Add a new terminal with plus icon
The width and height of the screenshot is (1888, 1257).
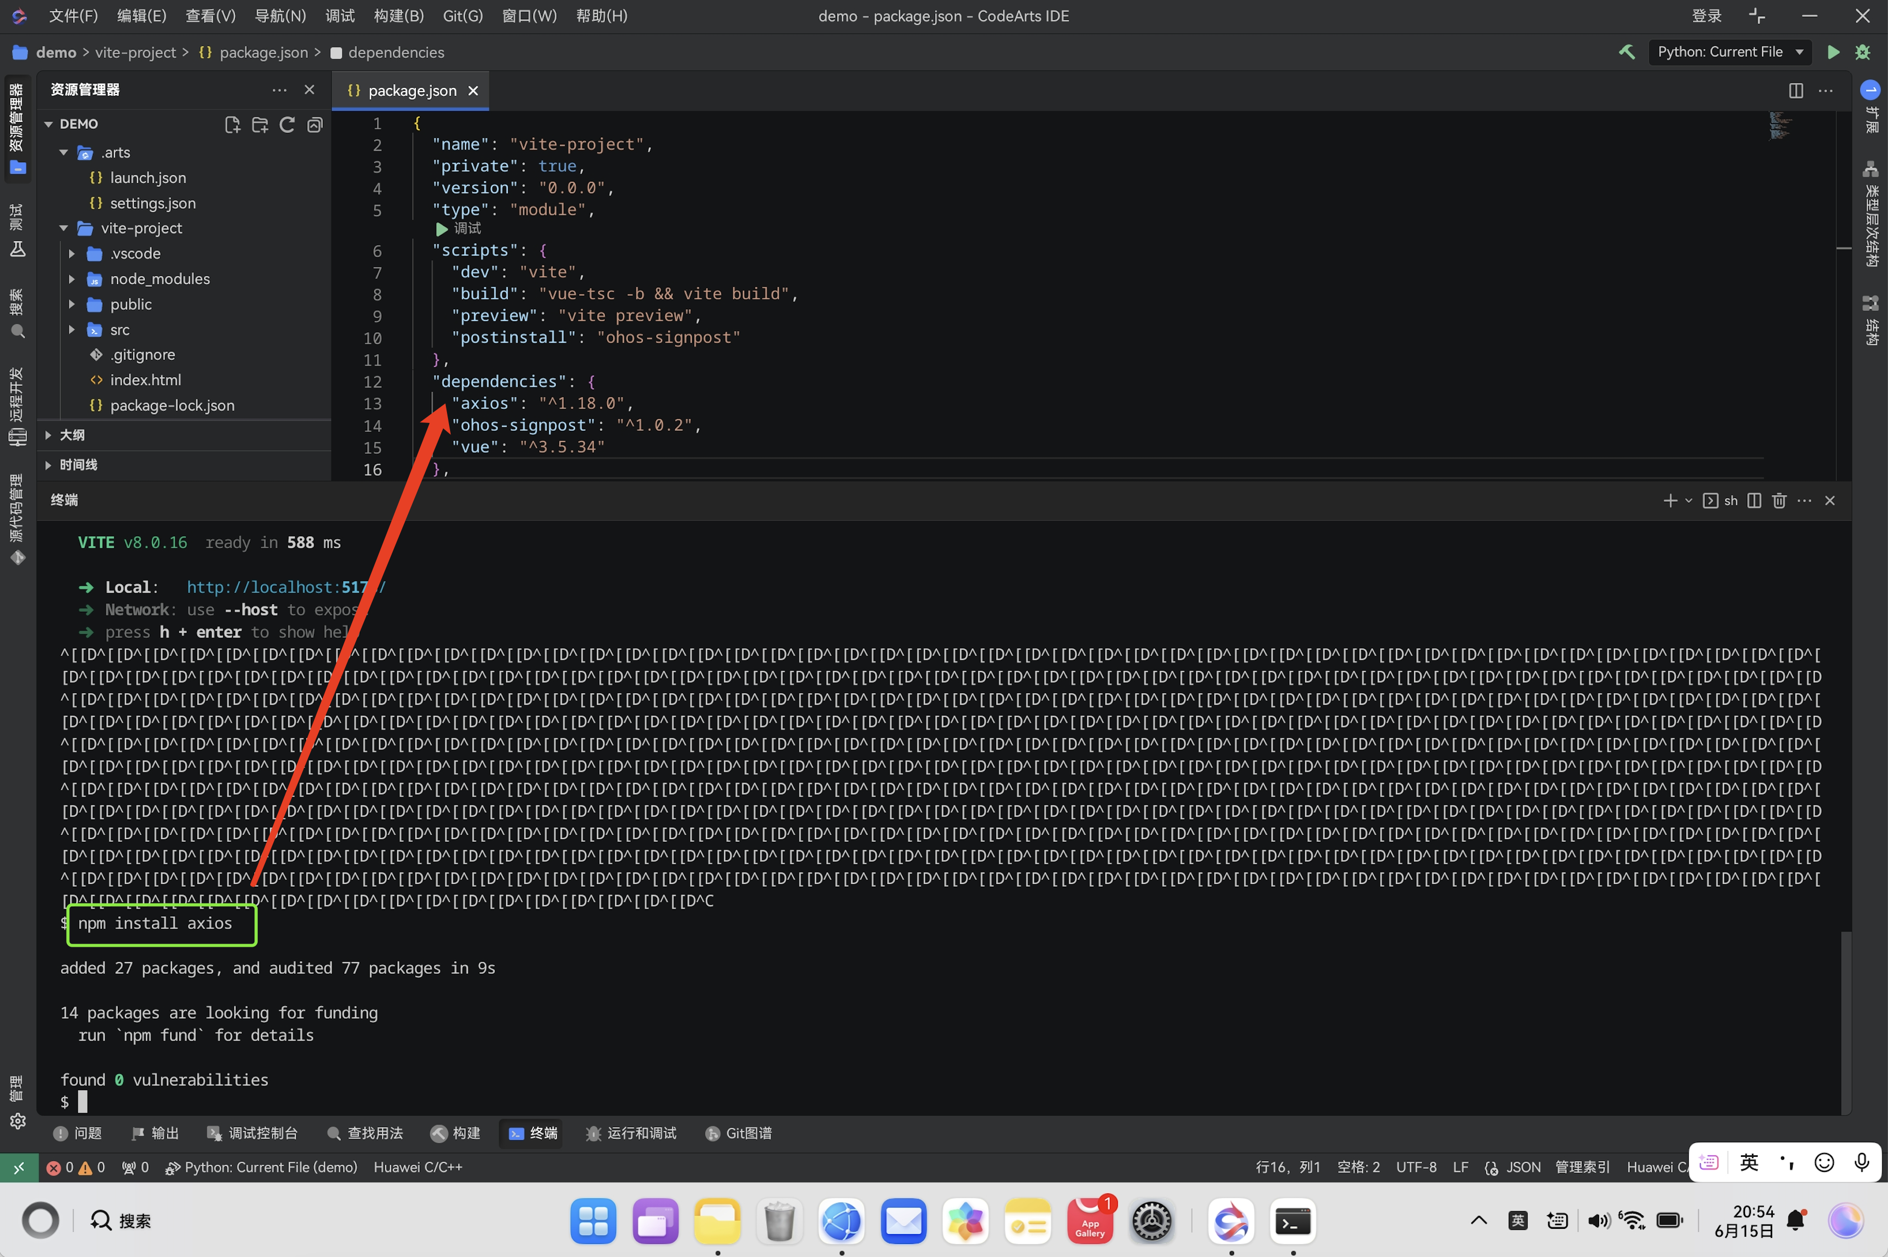pos(1670,500)
